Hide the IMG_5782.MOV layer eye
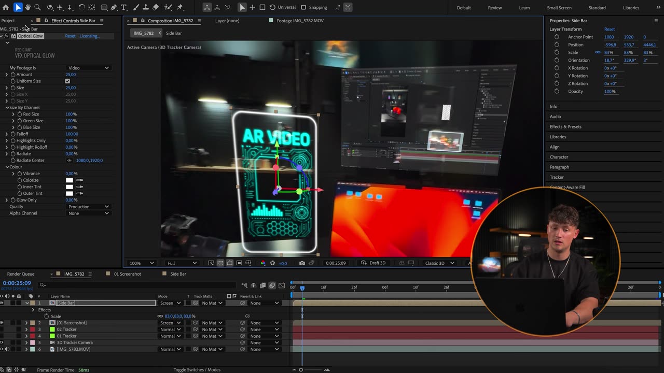 coord(2,349)
